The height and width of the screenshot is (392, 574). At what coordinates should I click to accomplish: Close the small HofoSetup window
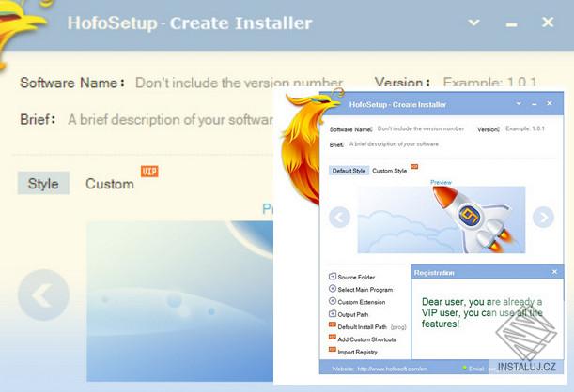click(x=550, y=103)
